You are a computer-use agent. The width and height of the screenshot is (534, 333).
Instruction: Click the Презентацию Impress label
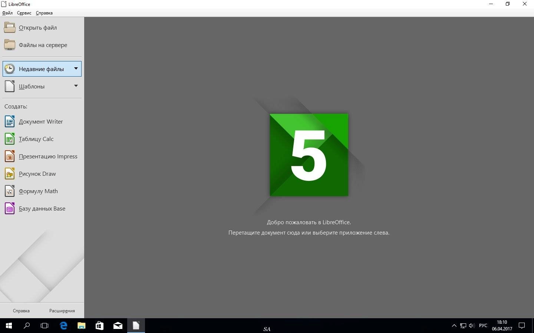click(x=48, y=157)
